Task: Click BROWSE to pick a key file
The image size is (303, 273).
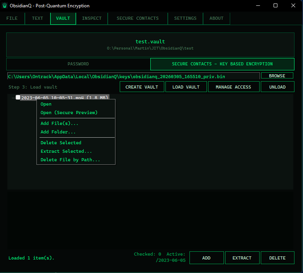Action: pos(277,75)
